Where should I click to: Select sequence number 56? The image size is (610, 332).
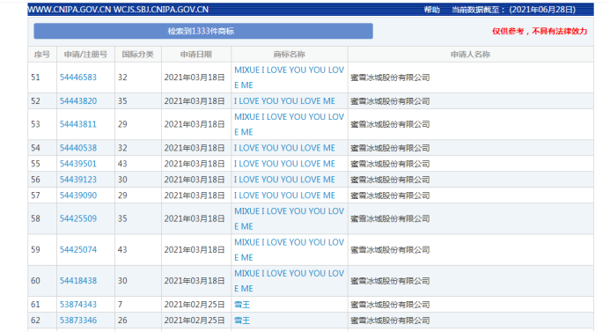35,180
